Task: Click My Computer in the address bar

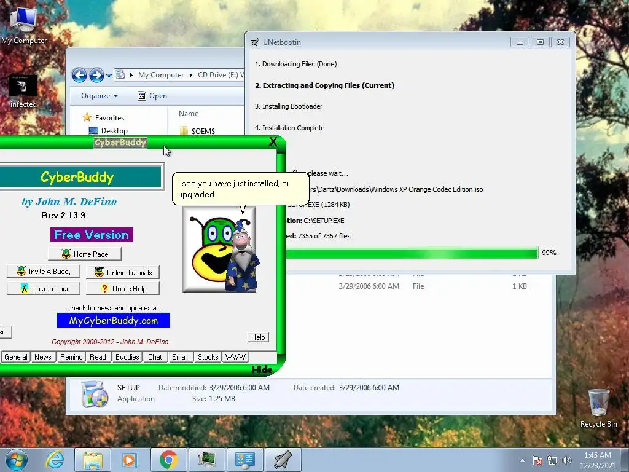Action: coord(161,75)
